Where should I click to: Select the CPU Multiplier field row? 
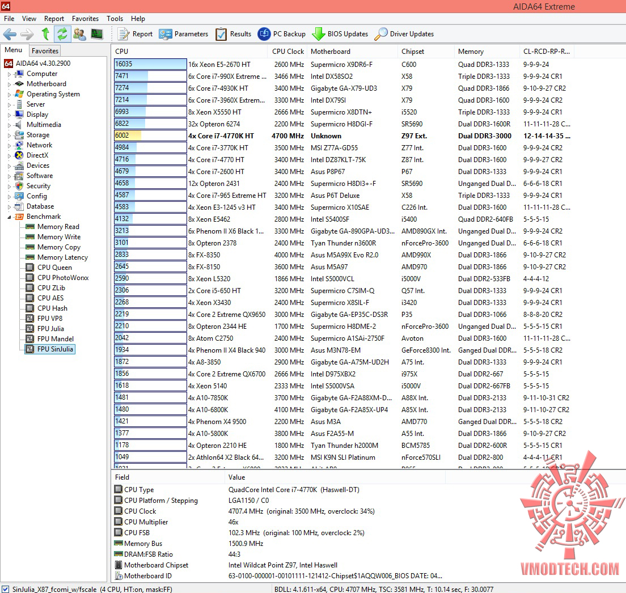(279, 522)
